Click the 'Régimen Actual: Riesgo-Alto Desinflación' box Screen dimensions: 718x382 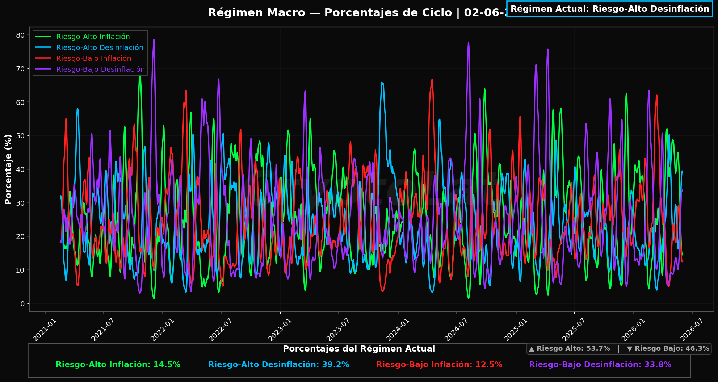click(x=610, y=9)
